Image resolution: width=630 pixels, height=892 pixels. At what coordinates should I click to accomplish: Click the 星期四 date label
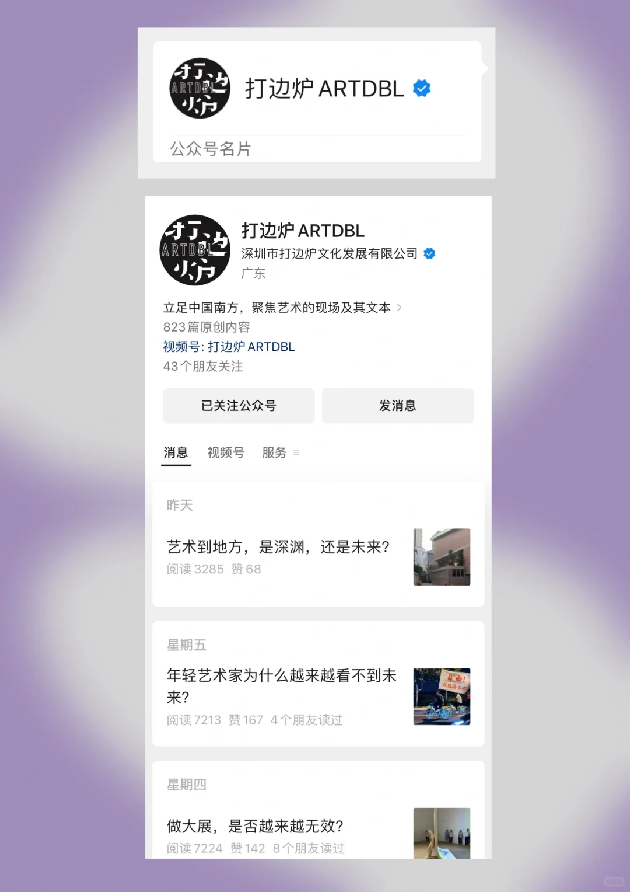click(x=187, y=785)
